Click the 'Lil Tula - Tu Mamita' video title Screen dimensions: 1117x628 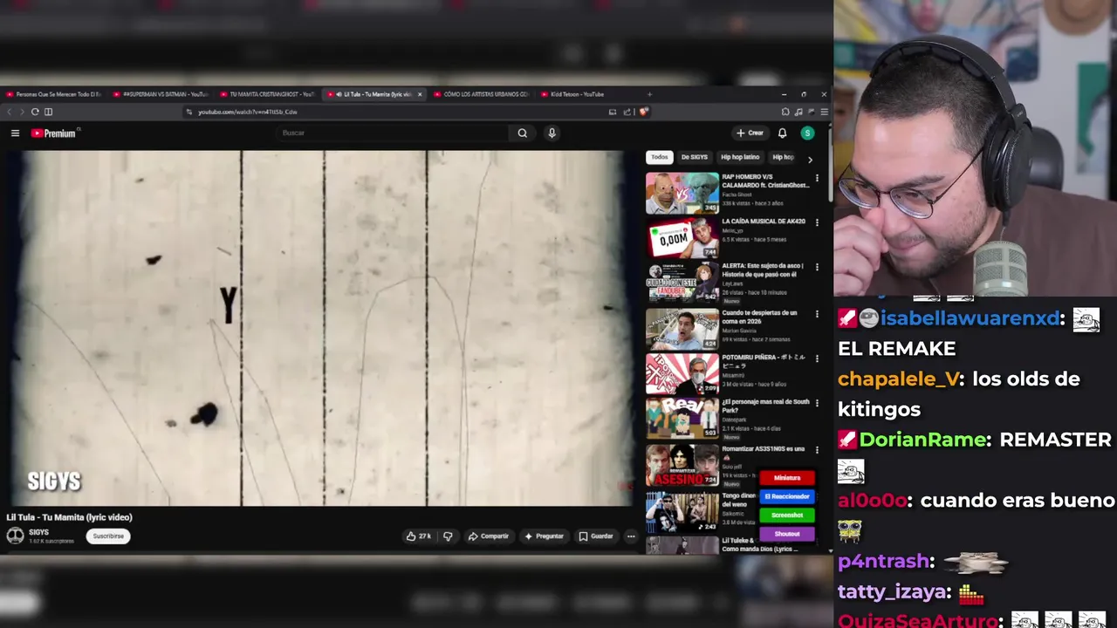pos(69,517)
